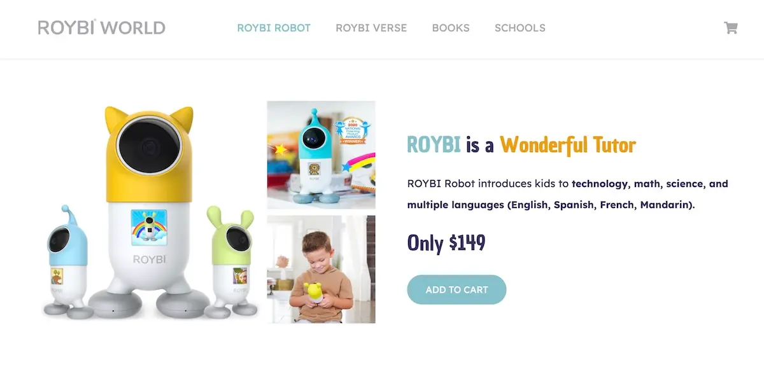Viewport: 764px width, 367px height.
Task: Click the ROYBI WORLD logo
Action: pos(102,28)
